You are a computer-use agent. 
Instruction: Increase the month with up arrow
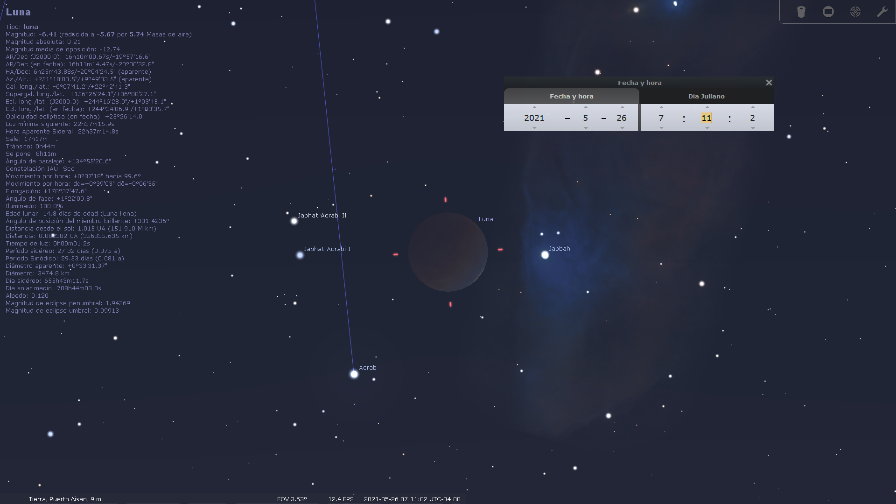tap(586, 107)
